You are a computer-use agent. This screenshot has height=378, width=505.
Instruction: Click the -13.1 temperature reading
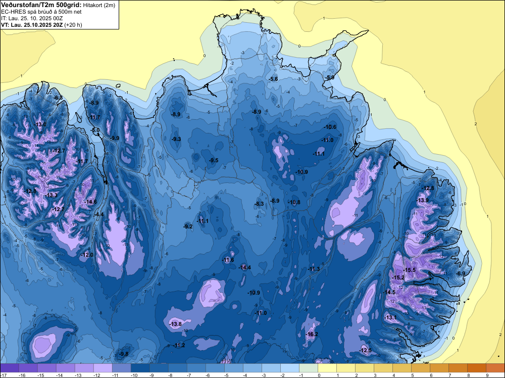click(x=390, y=317)
